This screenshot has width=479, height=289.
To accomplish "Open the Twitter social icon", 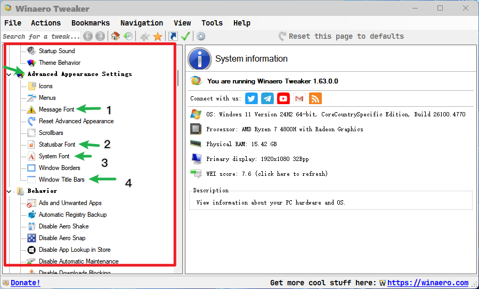I will (x=251, y=98).
